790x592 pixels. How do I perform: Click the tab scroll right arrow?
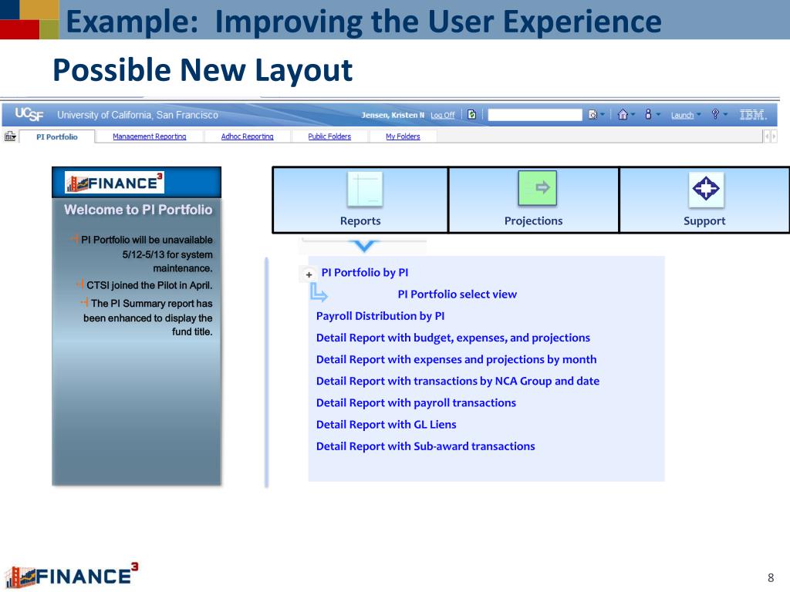click(x=774, y=136)
